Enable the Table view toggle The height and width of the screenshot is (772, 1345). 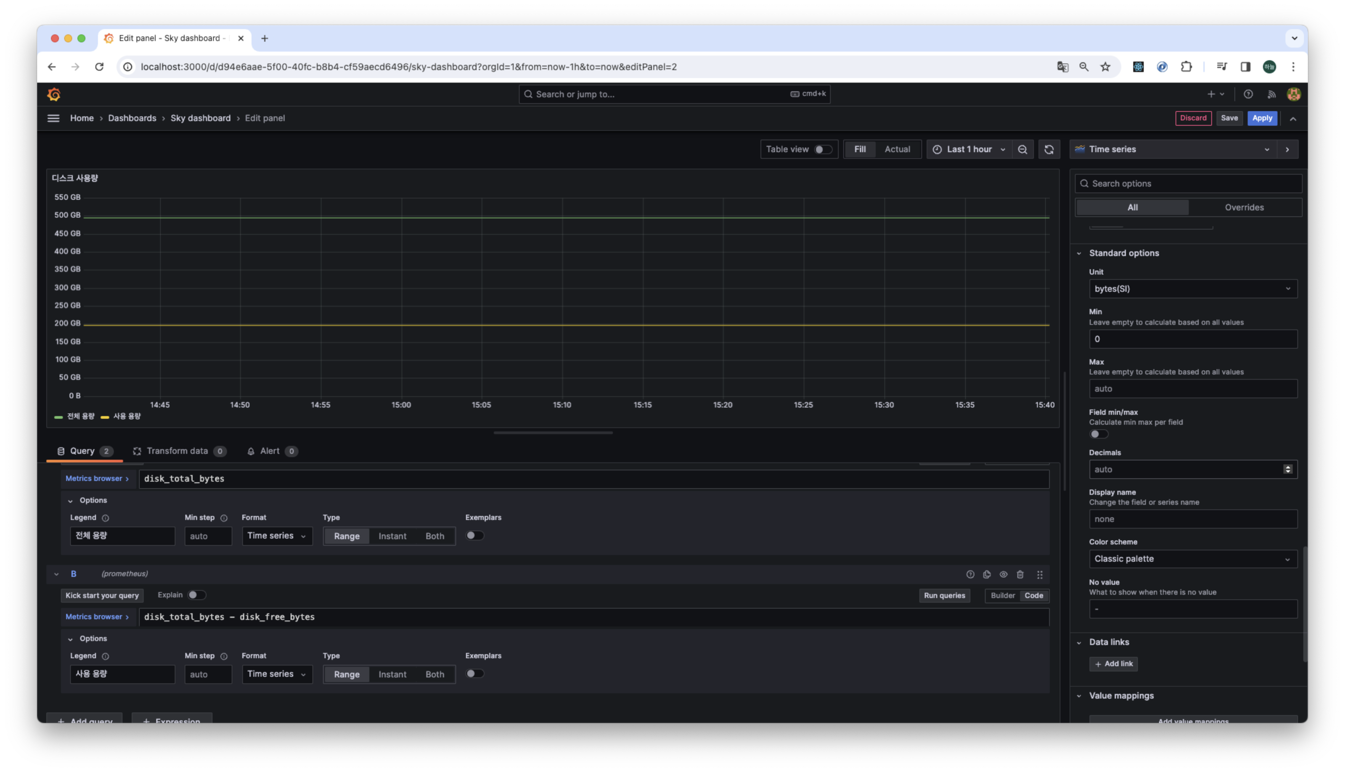coord(823,150)
